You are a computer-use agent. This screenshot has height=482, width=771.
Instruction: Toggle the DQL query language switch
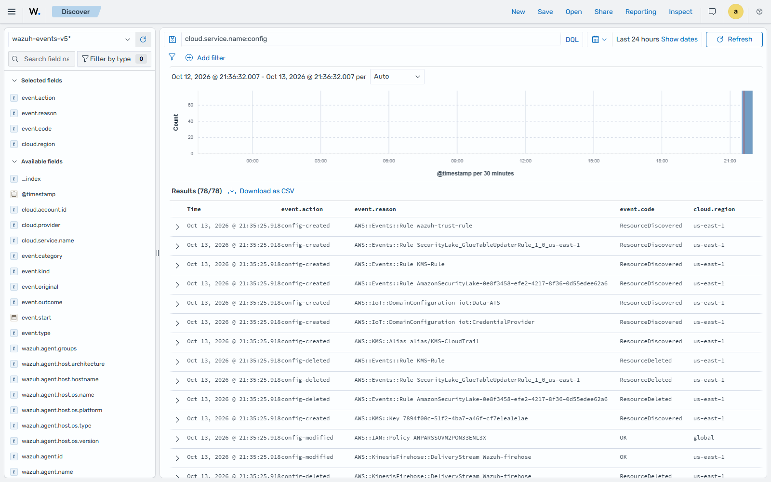pos(572,40)
